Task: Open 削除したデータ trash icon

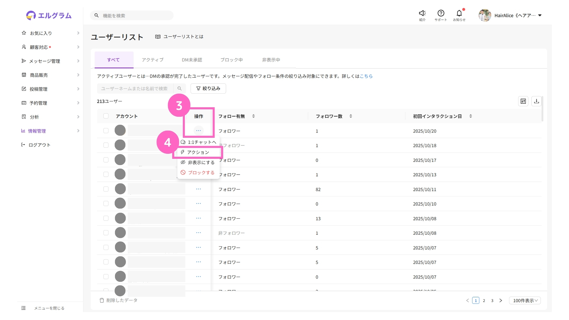Action: coord(102,300)
